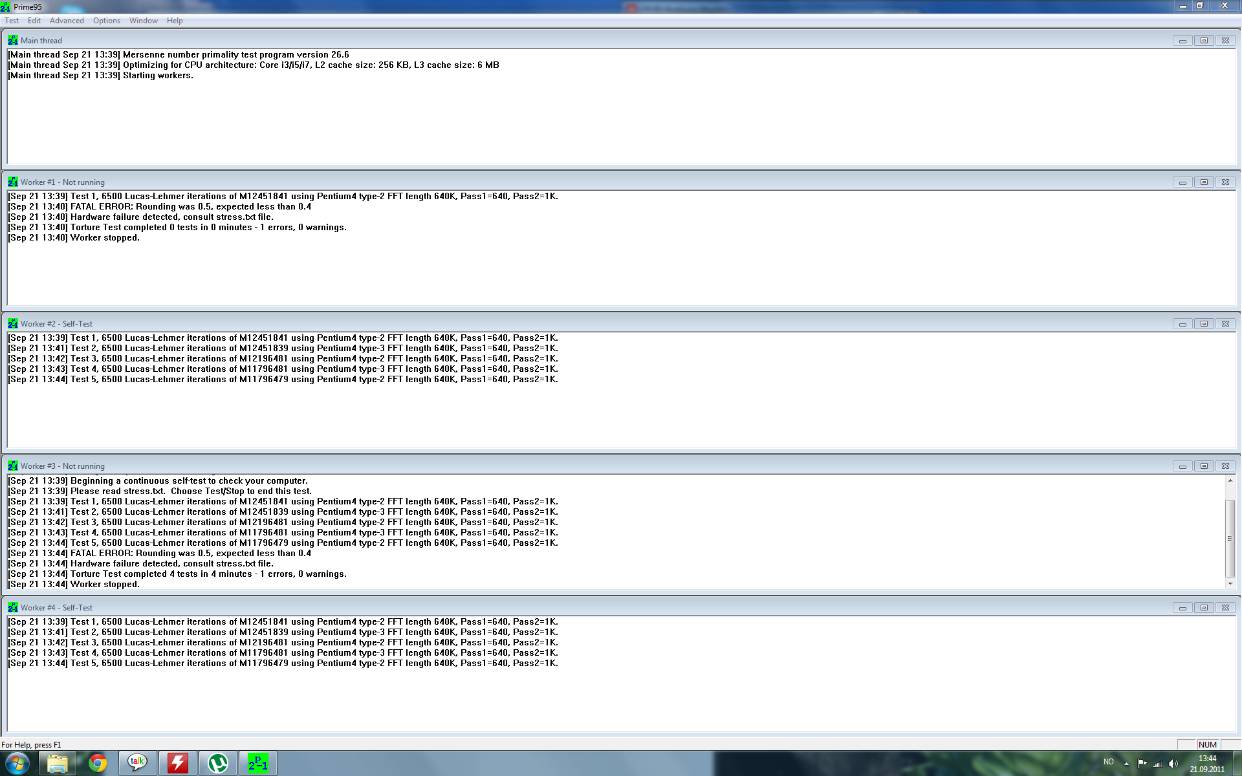Screen dimensions: 1242x776
Task: Minimize the Worker #3 child window
Action: pyautogui.click(x=1182, y=466)
